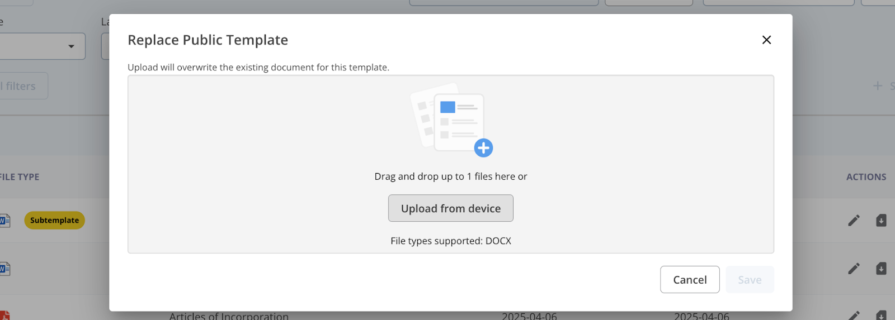Click the yellow Subtemplate badge
Screen dimensions: 895x320
tap(54, 221)
